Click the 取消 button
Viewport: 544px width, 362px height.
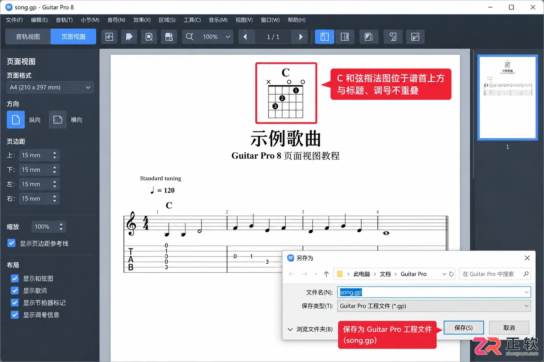pos(509,328)
